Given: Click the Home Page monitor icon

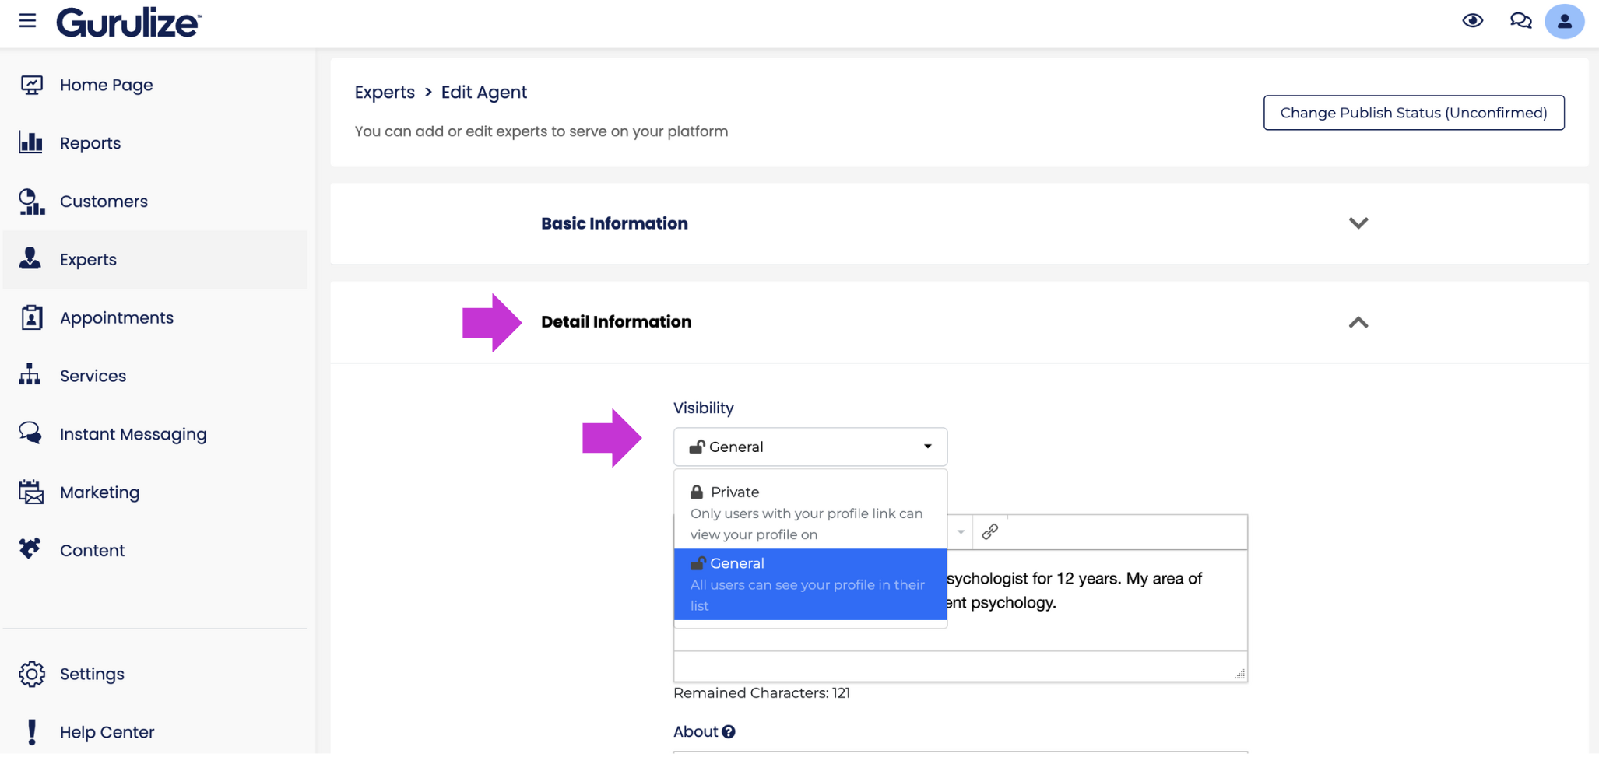Looking at the screenshot, I should 31,85.
